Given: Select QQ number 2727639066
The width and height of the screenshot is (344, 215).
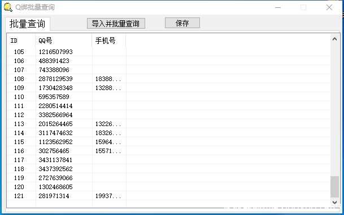Looking at the screenshot, I should pyautogui.click(x=55, y=178).
